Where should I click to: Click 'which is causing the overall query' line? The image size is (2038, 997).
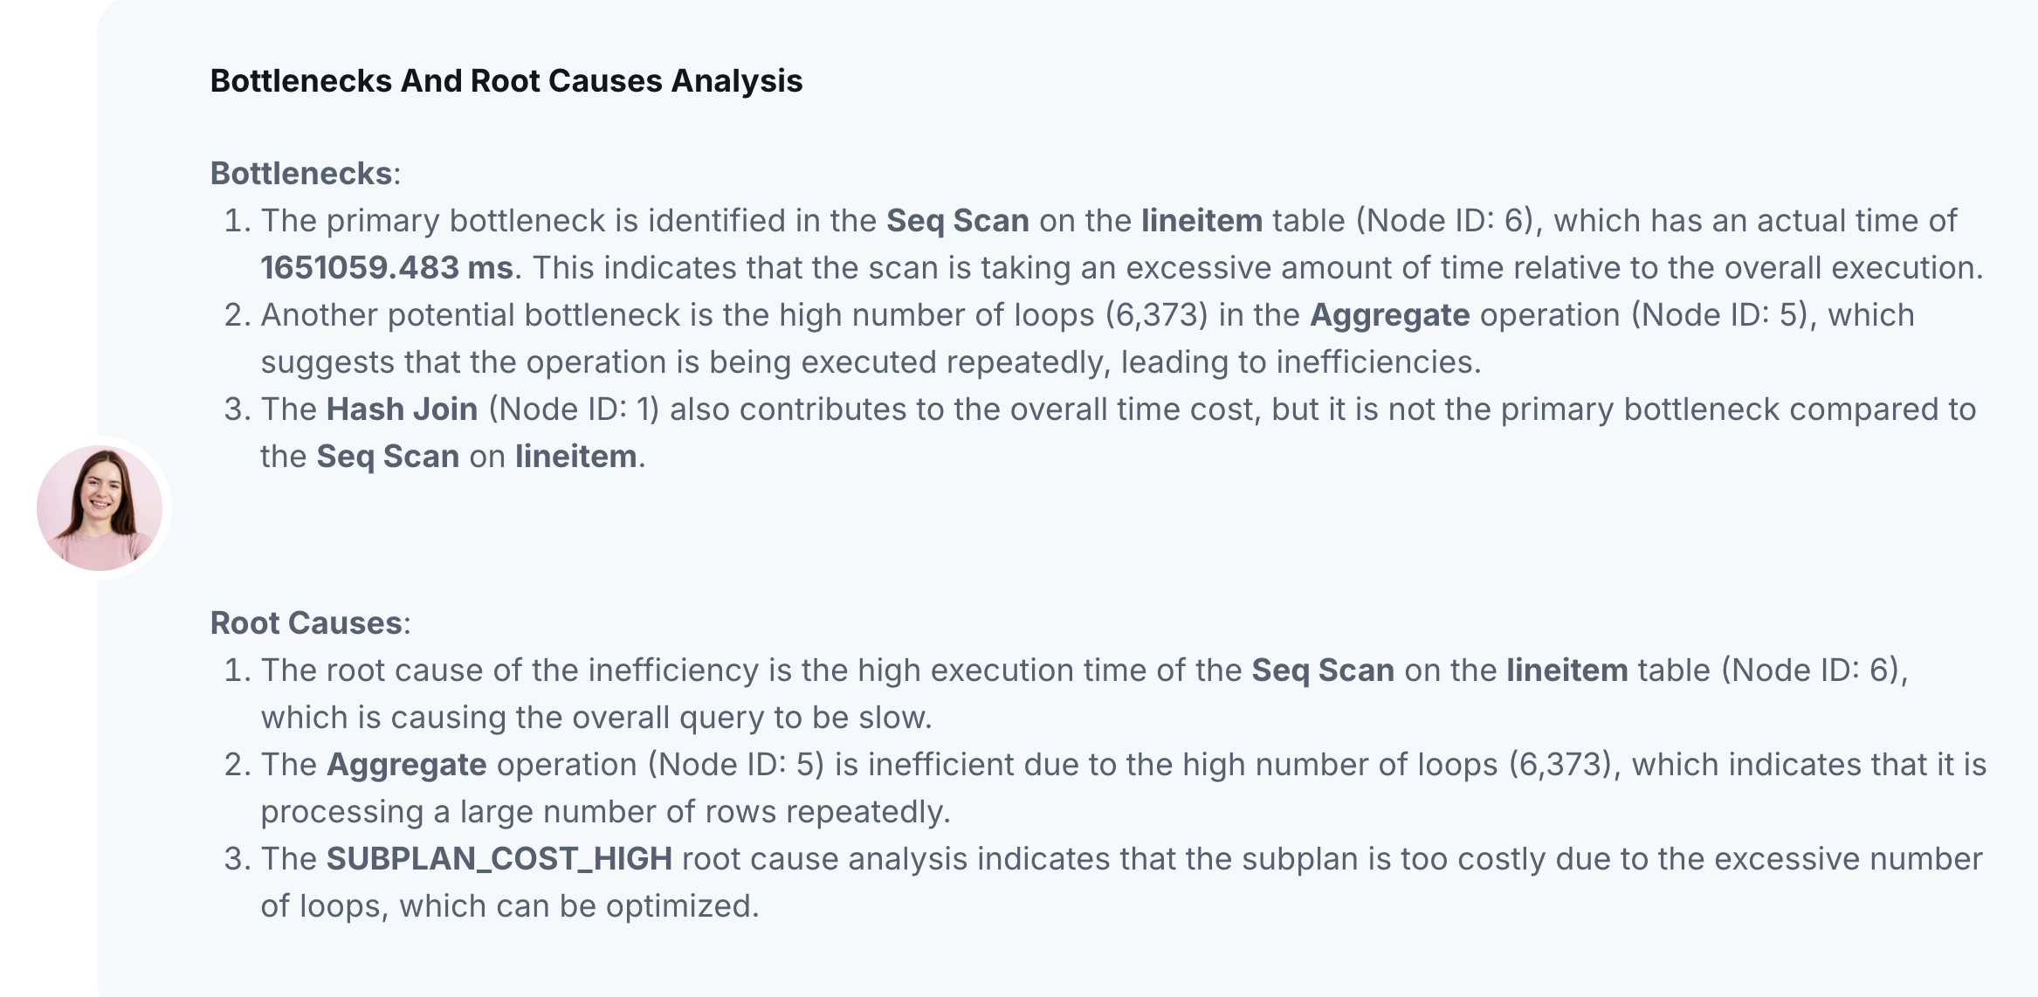(596, 717)
